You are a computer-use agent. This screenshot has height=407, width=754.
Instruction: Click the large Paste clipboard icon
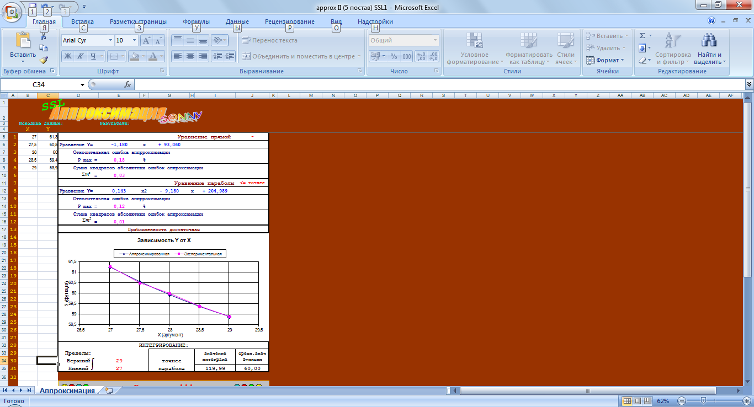point(23,41)
